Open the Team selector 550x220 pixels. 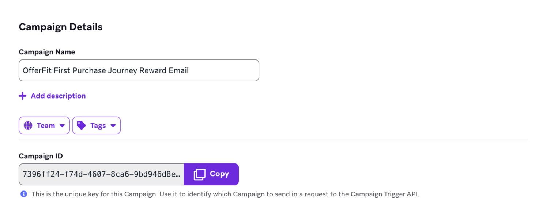point(44,126)
